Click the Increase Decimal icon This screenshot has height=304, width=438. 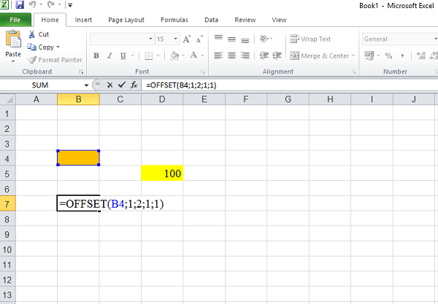point(420,56)
